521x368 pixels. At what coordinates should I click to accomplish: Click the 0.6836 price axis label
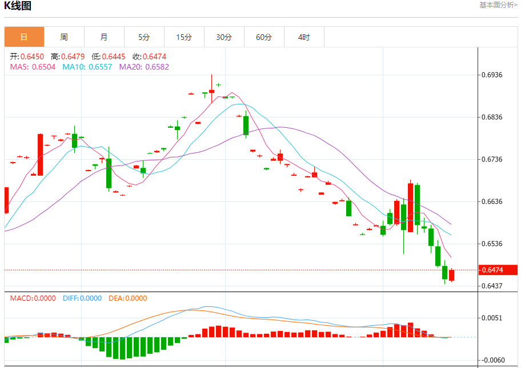[x=492, y=117]
